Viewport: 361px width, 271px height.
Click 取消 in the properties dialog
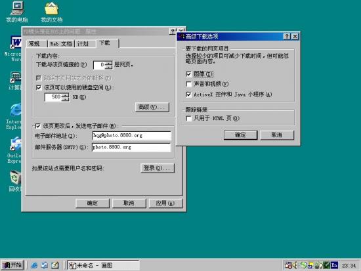point(129,203)
